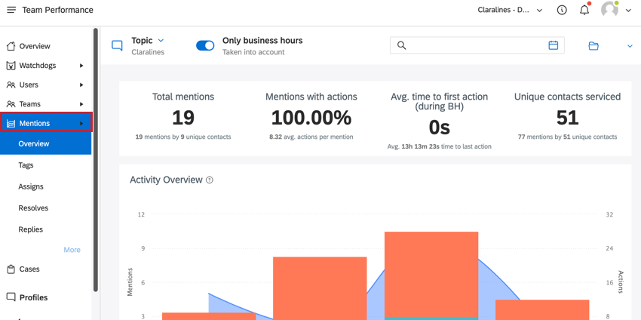Click the Team Performance title
Viewport: 641px width, 320px height.
[57, 10]
